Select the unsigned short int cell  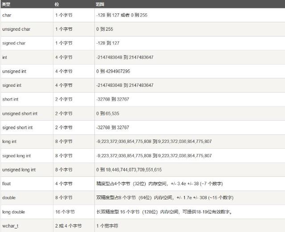point(20,114)
